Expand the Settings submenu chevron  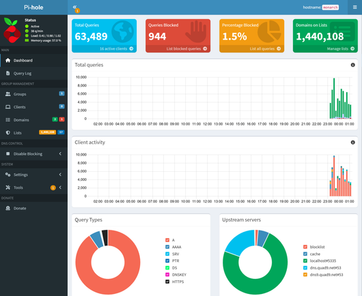[60, 175]
